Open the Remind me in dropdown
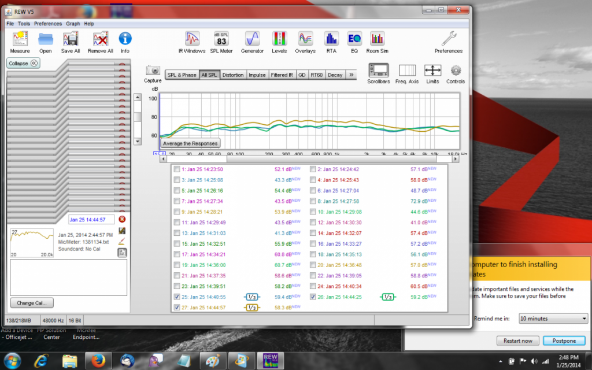 coord(553,319)
